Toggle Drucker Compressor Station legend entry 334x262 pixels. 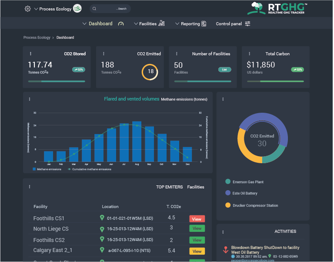pos(251,205)
